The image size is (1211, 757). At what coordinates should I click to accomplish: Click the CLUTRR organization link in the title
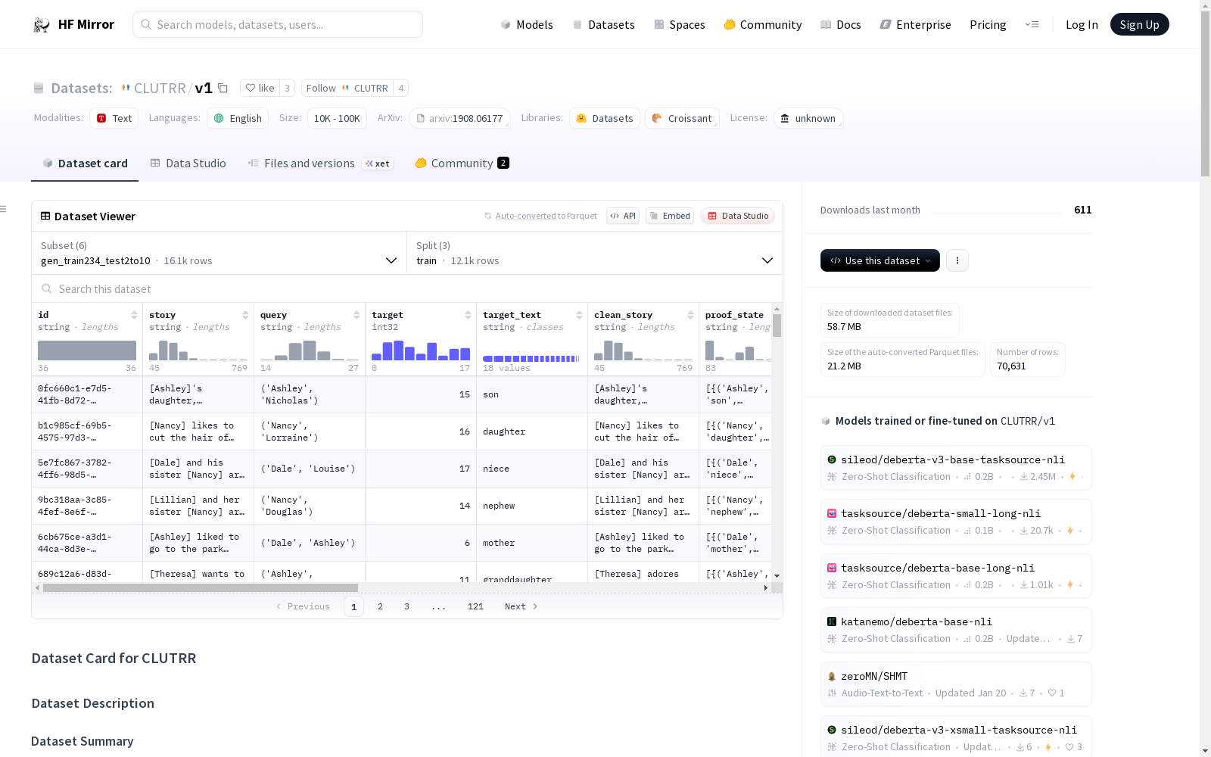pyautogui.click(x=160, y=88)
